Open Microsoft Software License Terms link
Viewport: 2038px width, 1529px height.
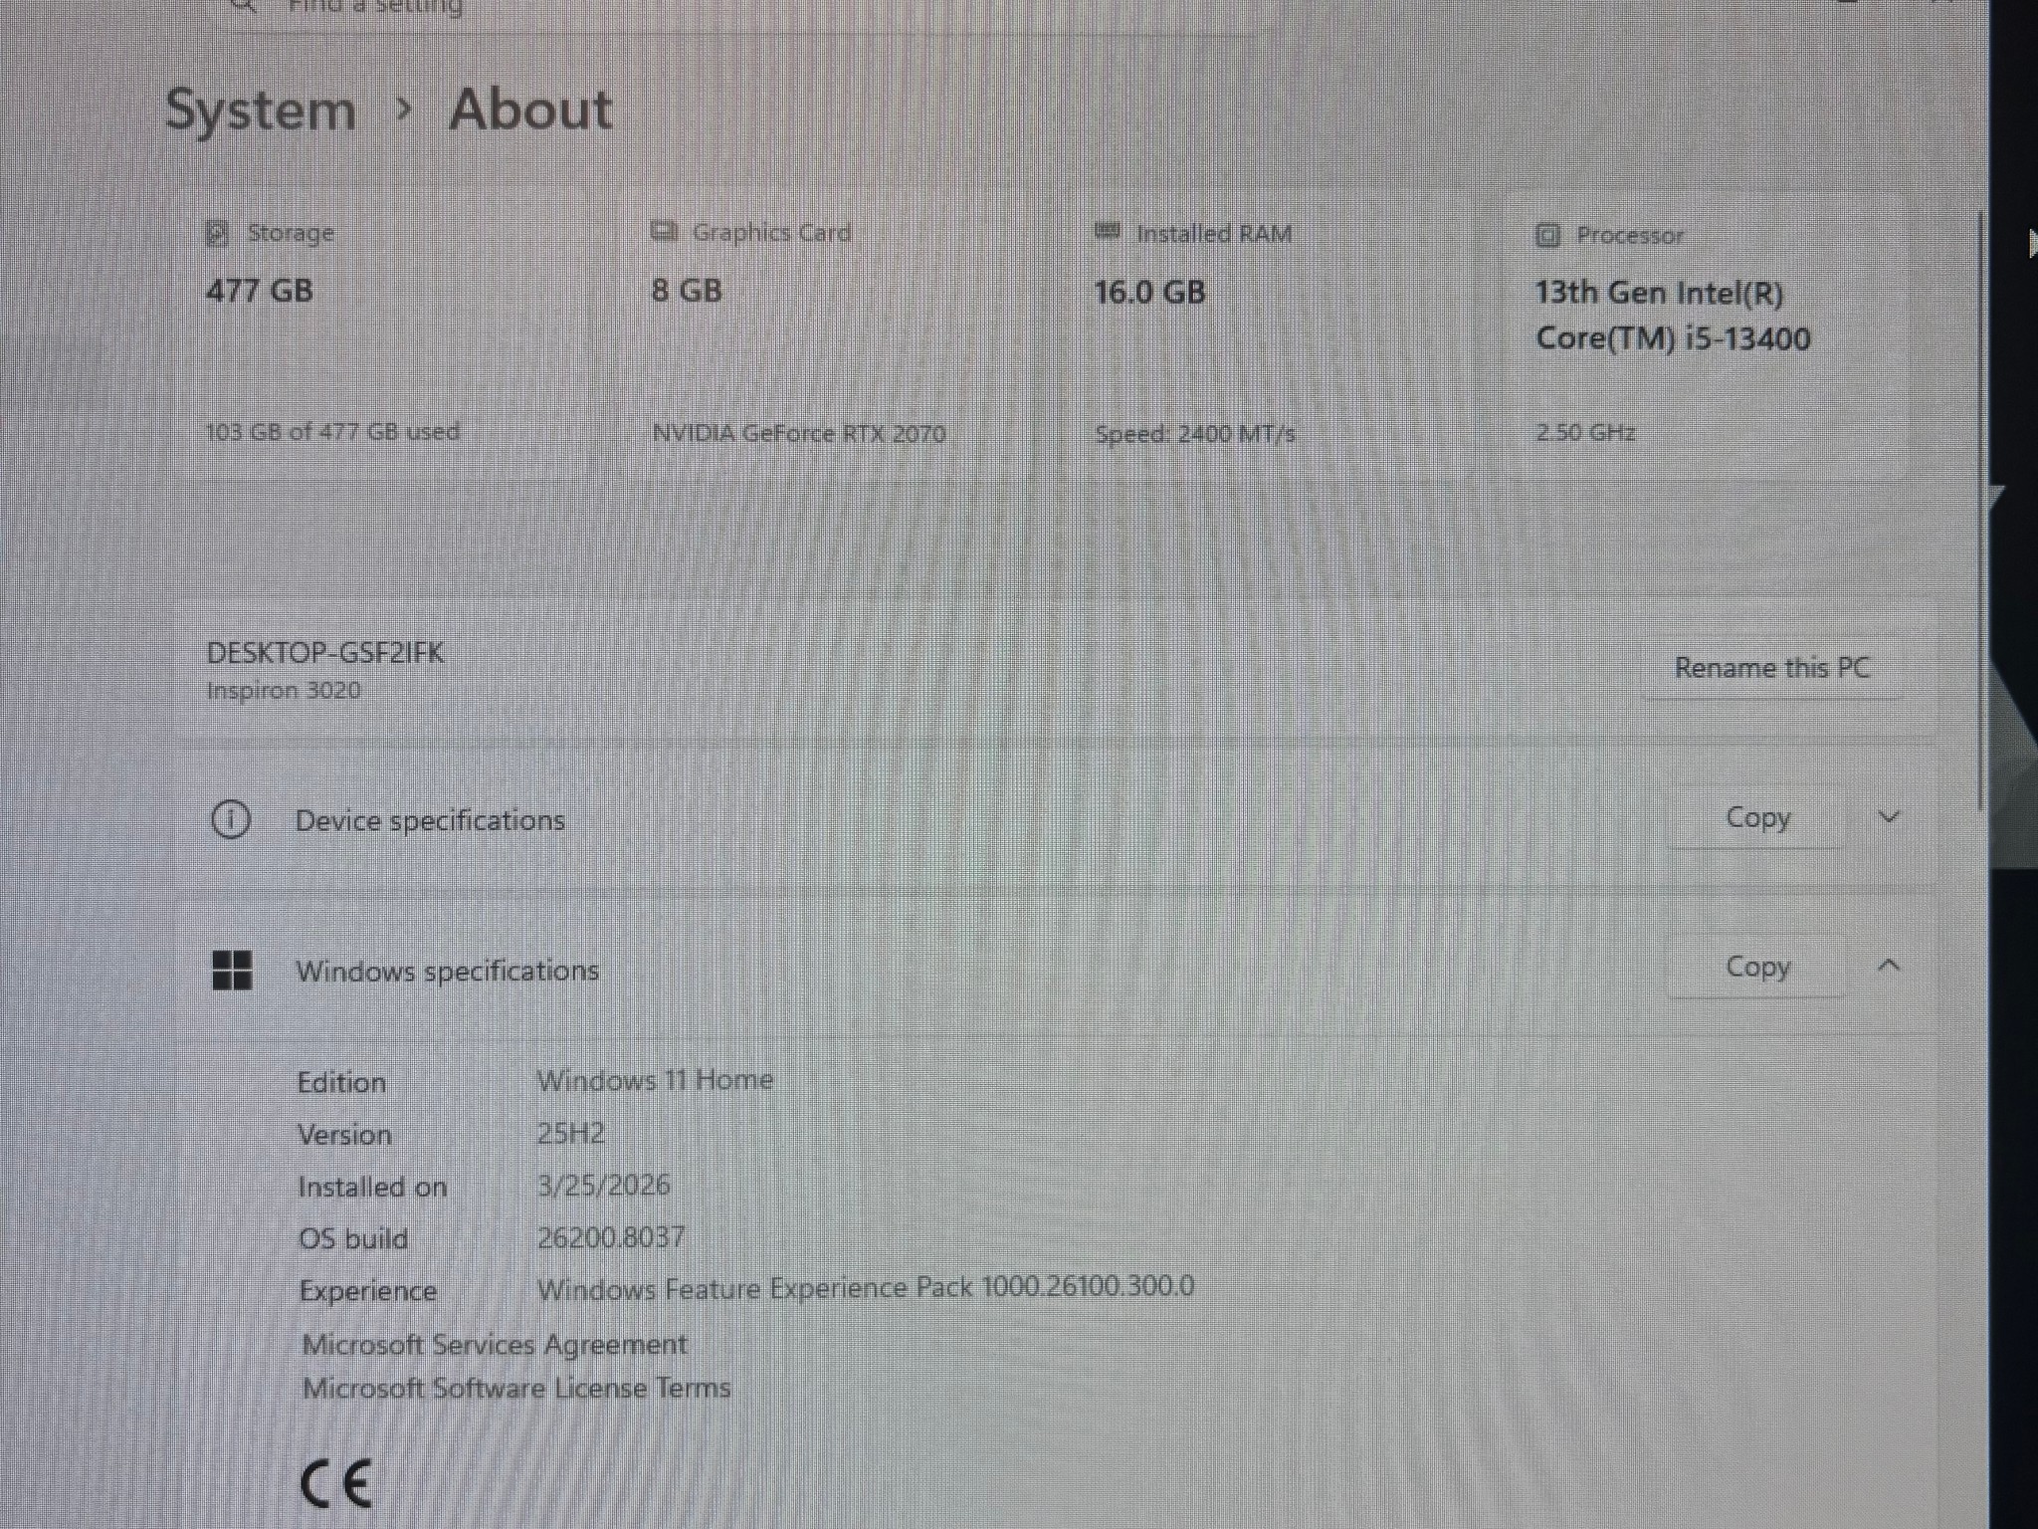point(516,1388)
